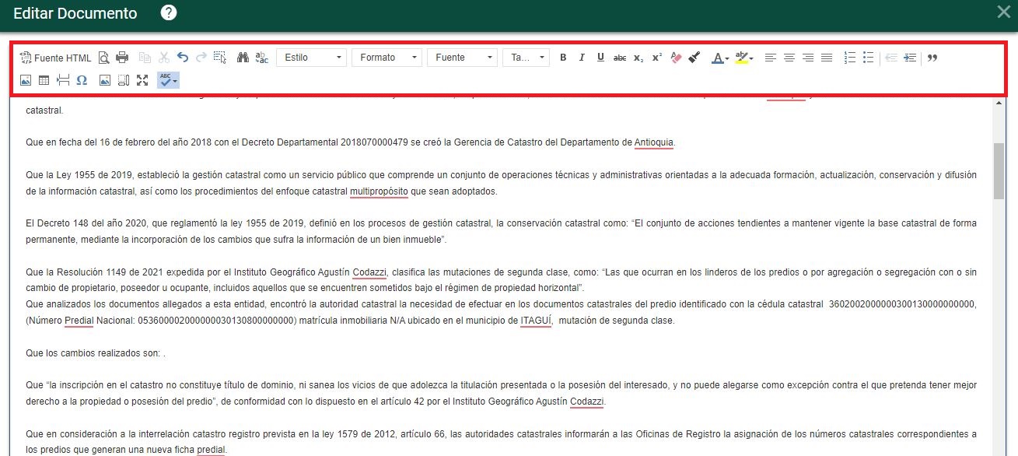Click the vertical scrollbar thumb
1018x456 pixels.
coord(999,171)
